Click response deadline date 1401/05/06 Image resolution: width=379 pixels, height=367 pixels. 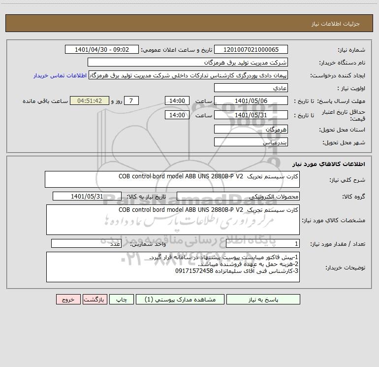point(251,100)
